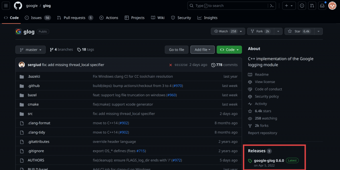
Task: Click the Report repository link
Action: pos(263,133)
